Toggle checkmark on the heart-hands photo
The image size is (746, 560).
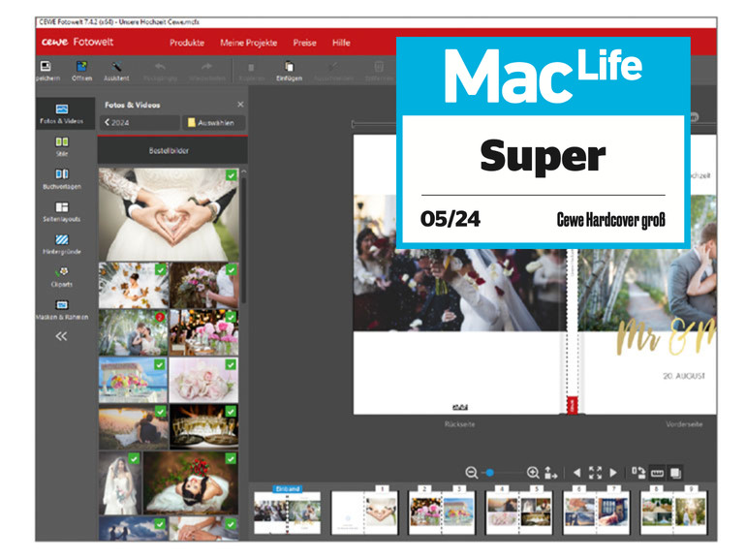[232, 175]
